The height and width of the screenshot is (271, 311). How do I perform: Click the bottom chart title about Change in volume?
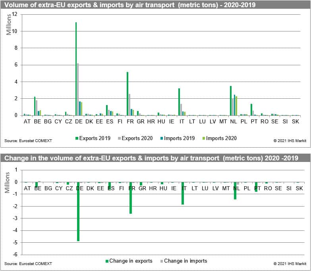155,159
